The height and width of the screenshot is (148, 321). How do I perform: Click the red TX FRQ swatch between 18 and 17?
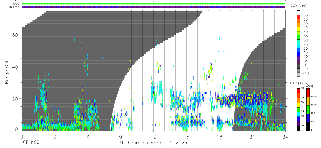tap(299, 91)
